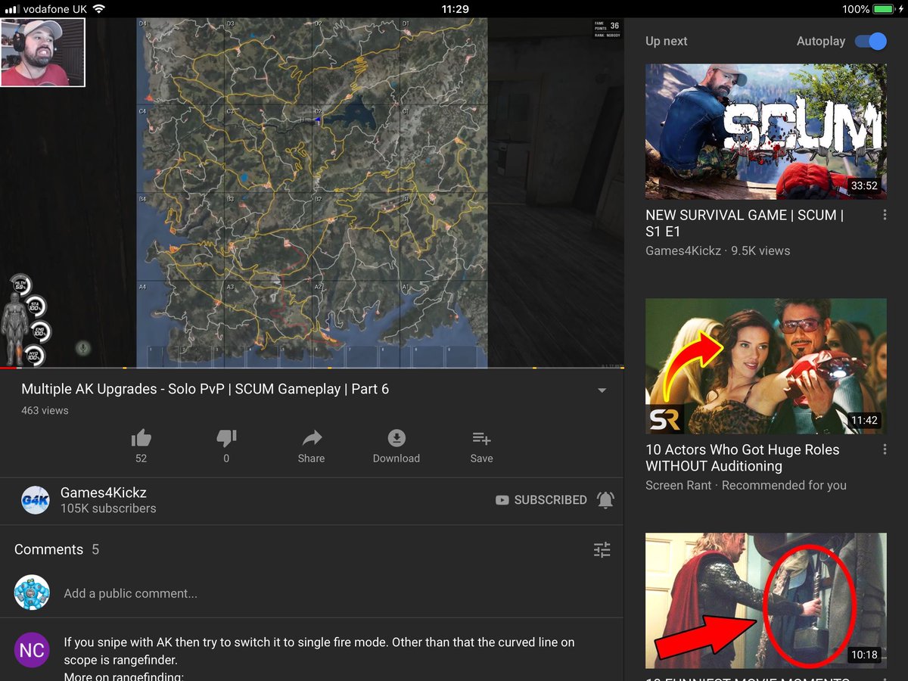The height and width of the screenshot is (681, 908).
Task: Tap the streamer webcam overlay in video
Action: [x=42, y=52]
